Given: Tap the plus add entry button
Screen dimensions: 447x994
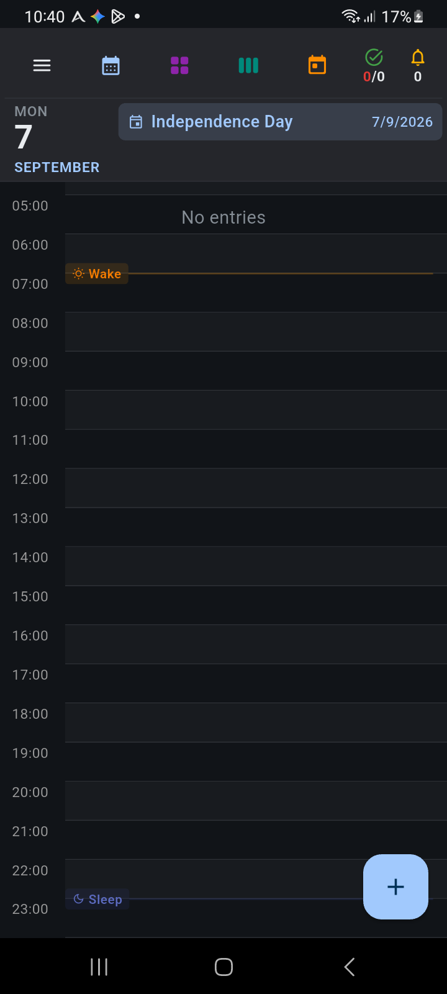Looking at the screenshot, I should click(395, 887).
